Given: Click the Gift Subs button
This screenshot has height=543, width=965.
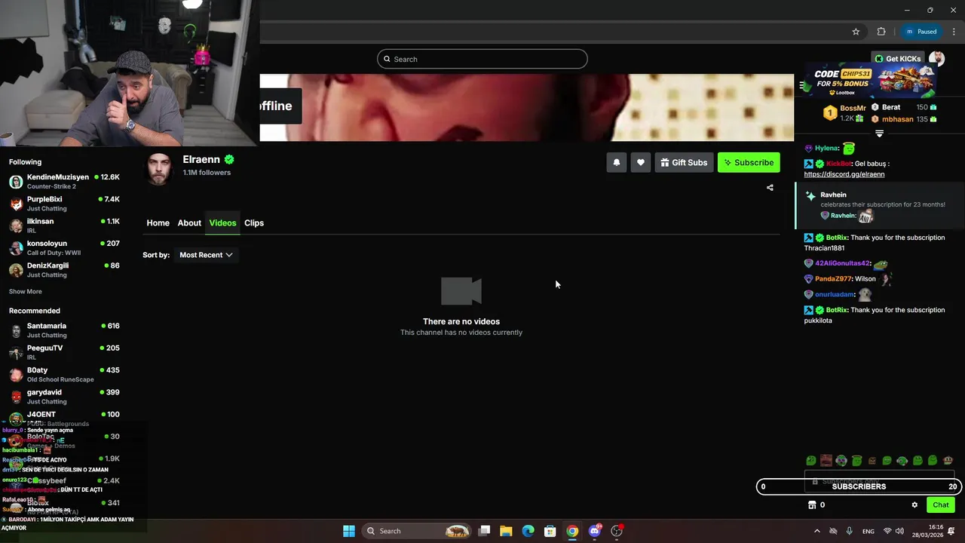Looking at the screenshot, I should (684, 162).
